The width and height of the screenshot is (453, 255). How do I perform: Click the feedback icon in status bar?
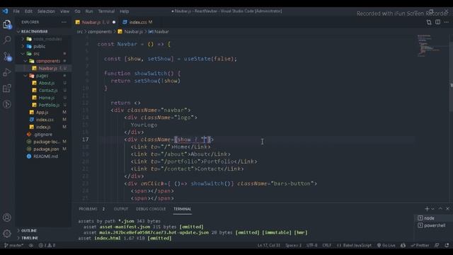(437, 246)
